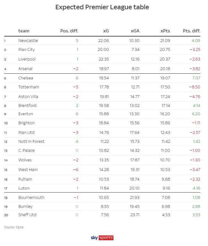Click on Liverpool in the table
The width and height of the screenshot is (208, 246).
(x=27, y=59)
